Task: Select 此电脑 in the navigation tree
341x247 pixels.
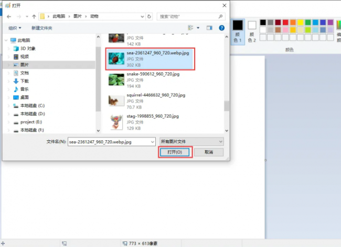Action: click(24, 40)
